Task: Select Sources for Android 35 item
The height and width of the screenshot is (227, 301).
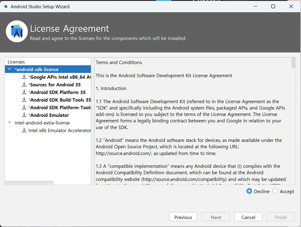Action: pyautogui.click(x=54, y=85)
